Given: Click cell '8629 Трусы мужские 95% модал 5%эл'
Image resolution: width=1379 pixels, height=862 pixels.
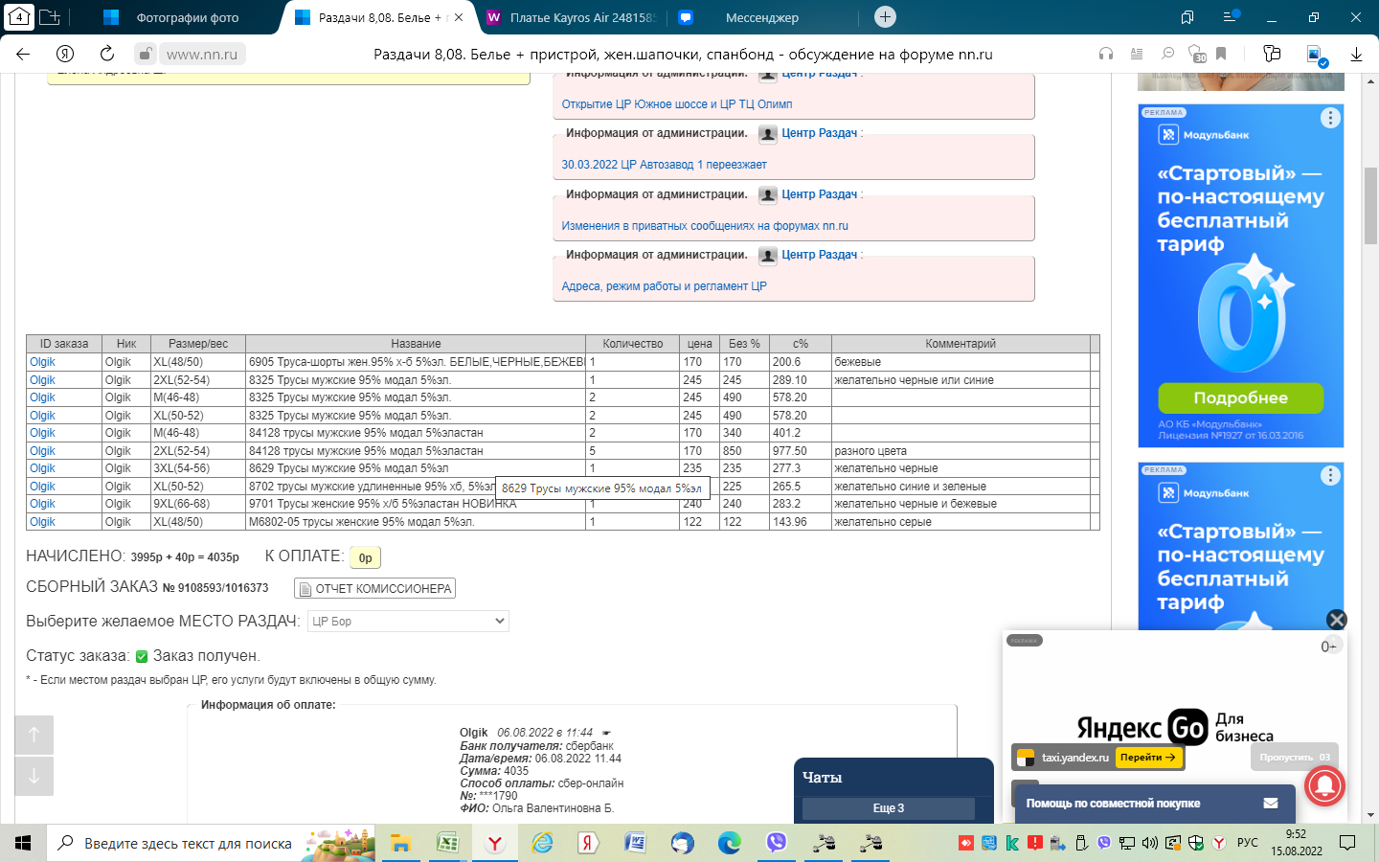Looking at the screenshot, I should 416,468.
